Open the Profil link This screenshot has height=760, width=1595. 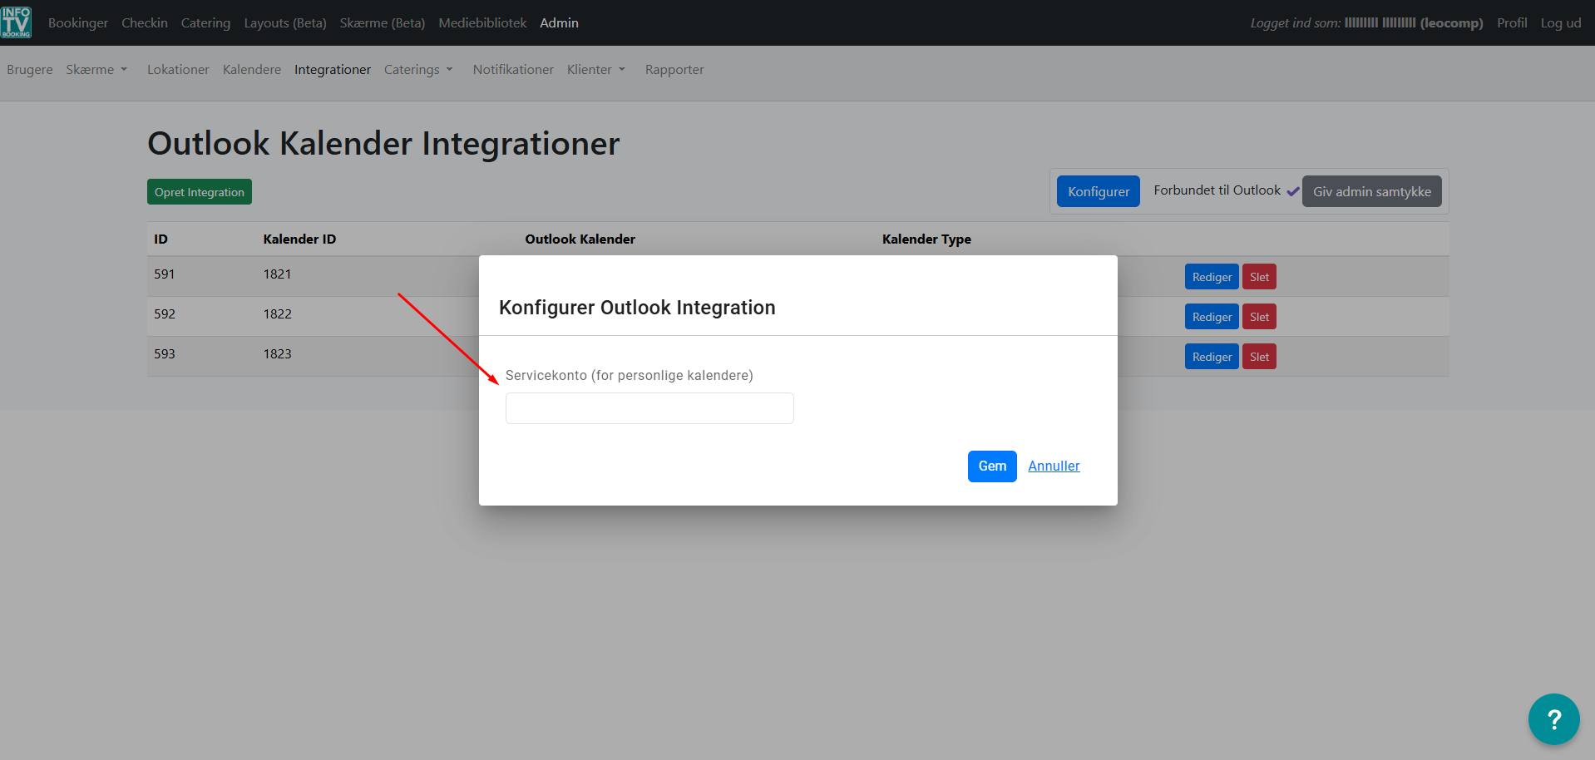coord(1512,22)
